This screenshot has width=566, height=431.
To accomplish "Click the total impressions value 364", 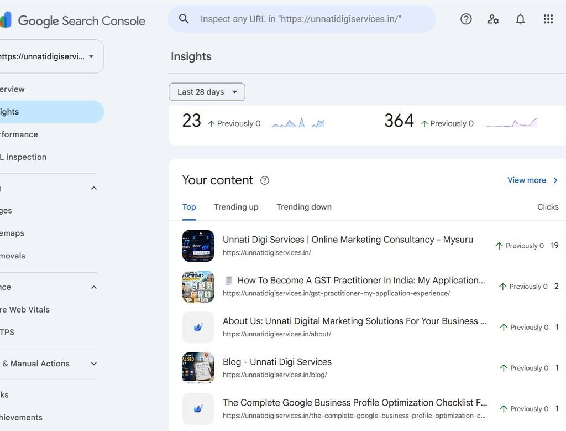I will (x=399, y=121).
